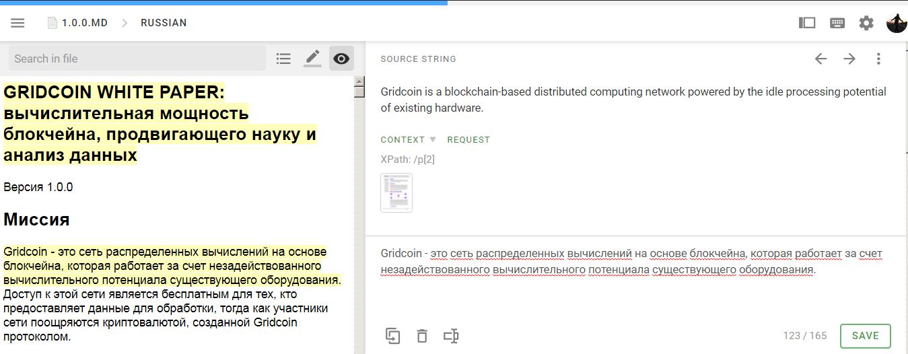Save the translation
Image resolution: width=908 pixels, height=354 pixels.
(x=865, y=336)
